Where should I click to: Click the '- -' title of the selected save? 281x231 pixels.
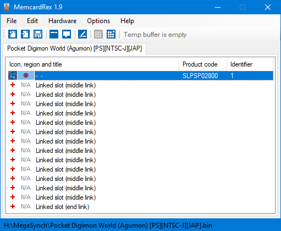point(39,76)
